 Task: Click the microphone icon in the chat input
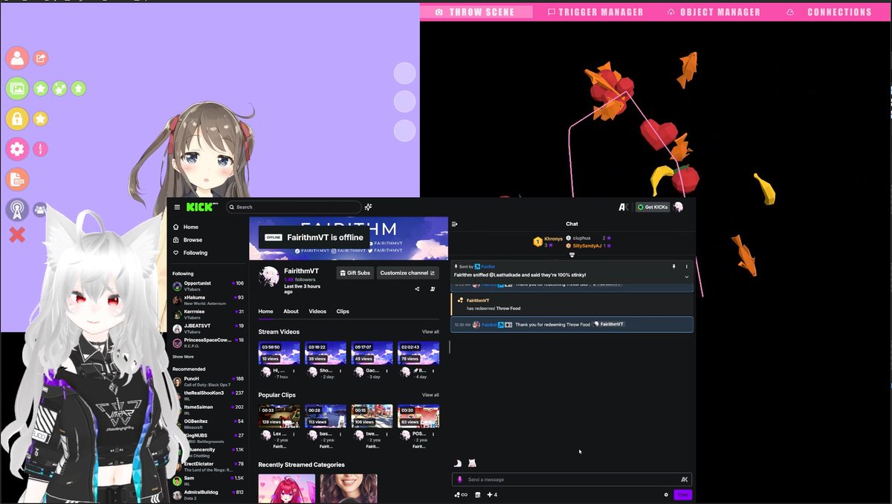pyautogui.click(x=459, y=479)
